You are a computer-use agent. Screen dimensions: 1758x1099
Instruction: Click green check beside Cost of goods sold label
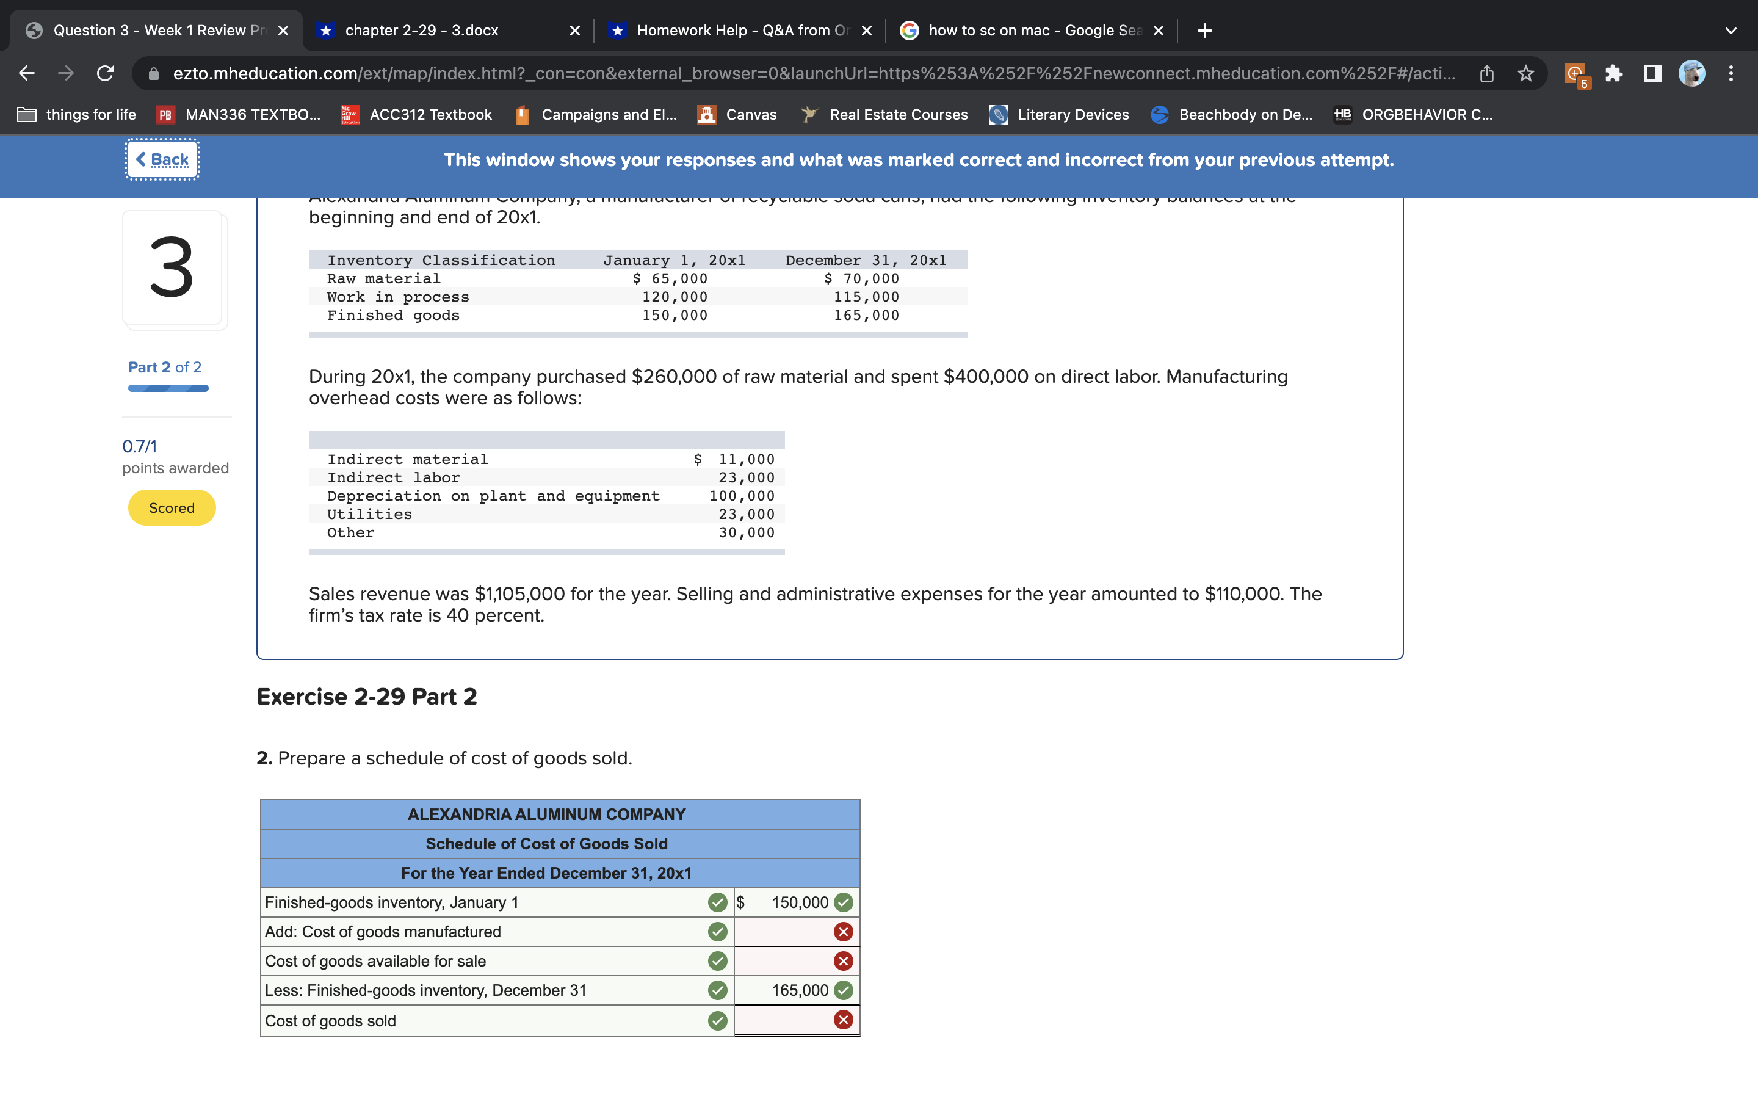pyautogui.click(x=718, y=1020)
